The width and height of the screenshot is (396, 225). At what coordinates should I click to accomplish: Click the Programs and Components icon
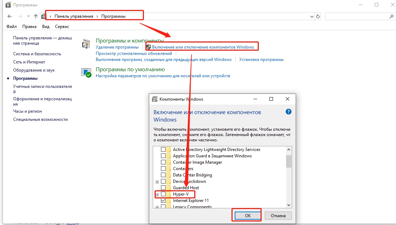point(86,44)
